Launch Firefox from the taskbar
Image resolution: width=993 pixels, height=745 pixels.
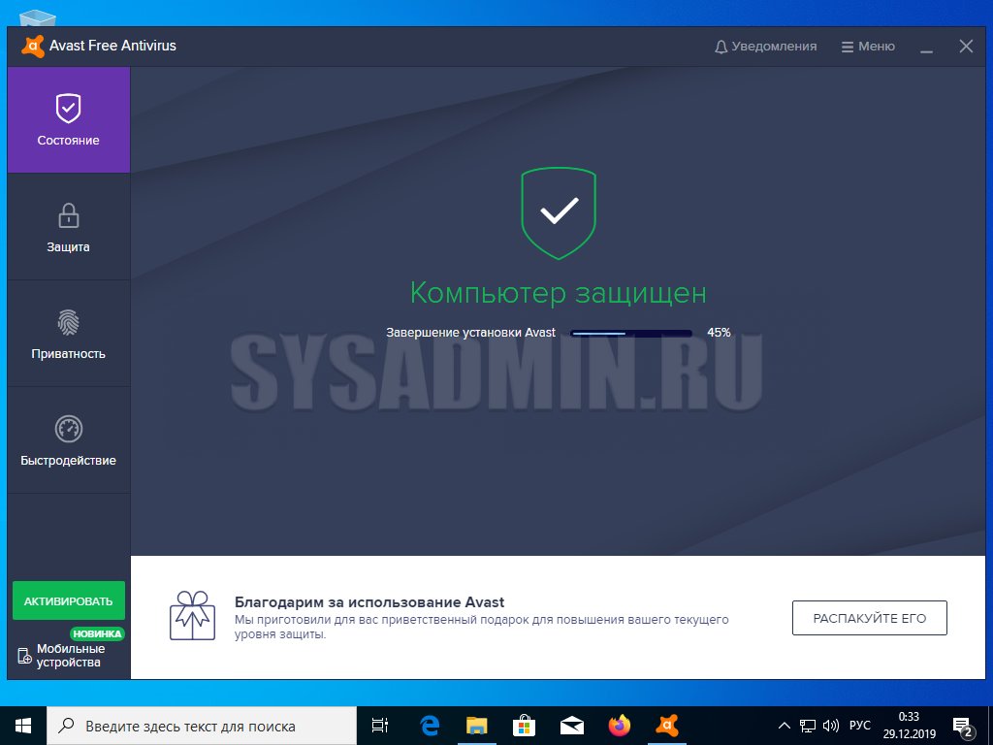click(620, 726)
